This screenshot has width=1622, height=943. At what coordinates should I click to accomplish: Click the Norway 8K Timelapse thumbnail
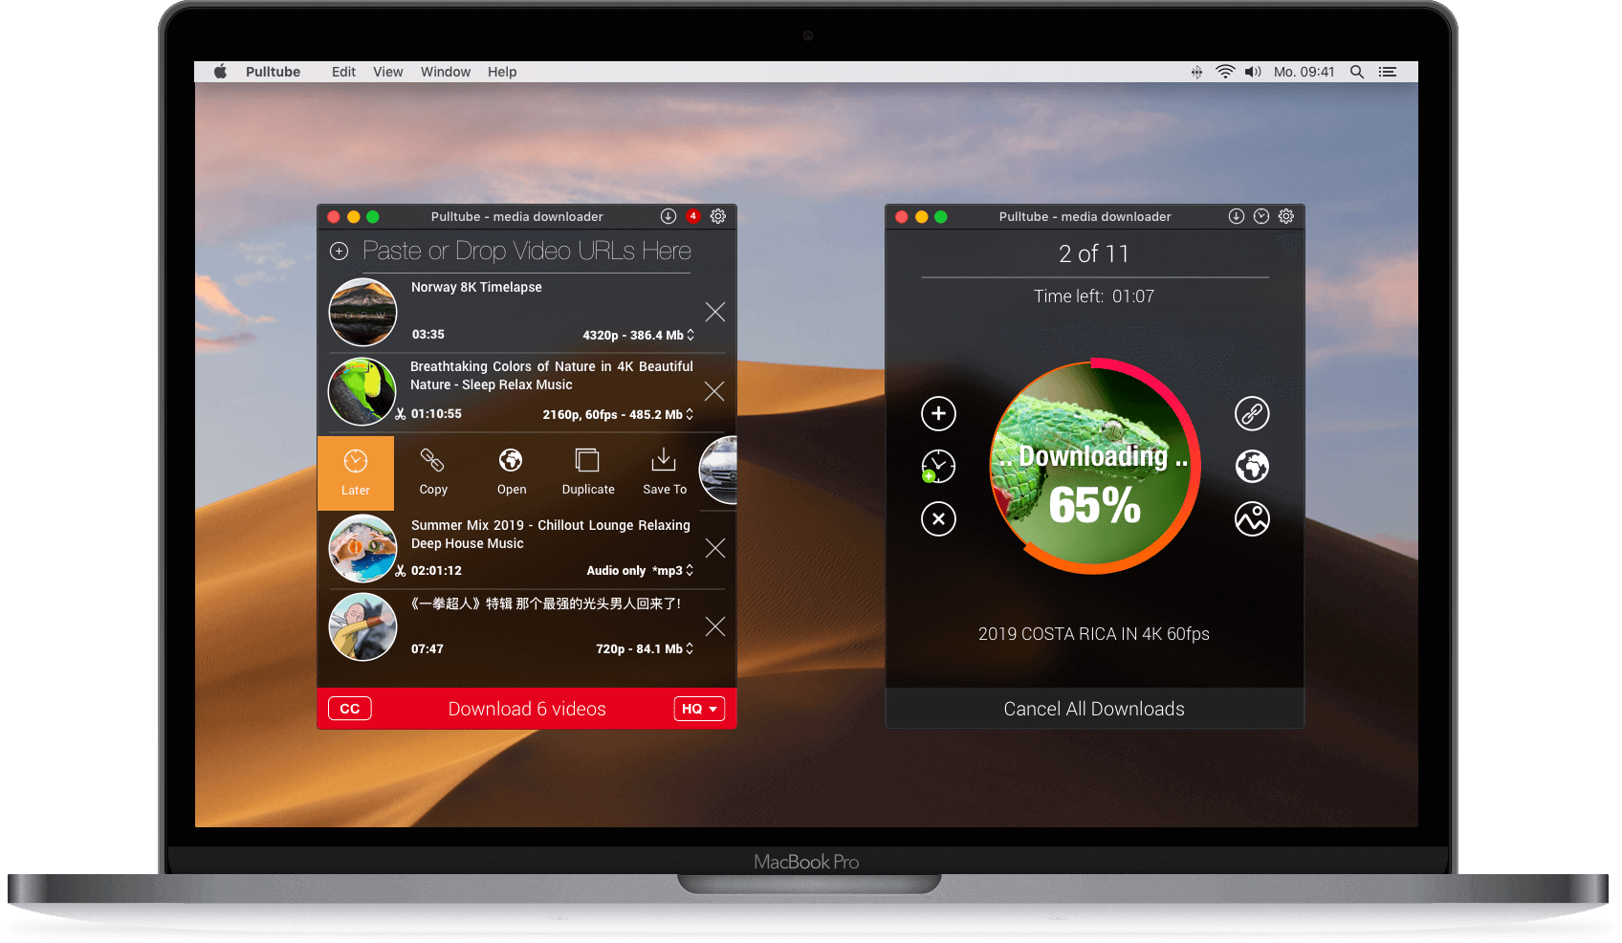click(362, 312)
